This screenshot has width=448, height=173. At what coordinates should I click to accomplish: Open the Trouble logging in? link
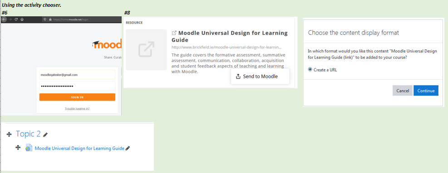click(77, 109)
